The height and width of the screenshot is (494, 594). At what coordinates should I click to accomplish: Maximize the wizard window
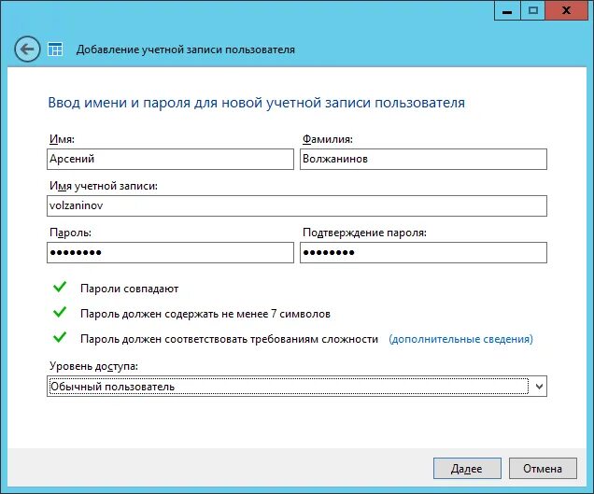(x=532, y=10)
